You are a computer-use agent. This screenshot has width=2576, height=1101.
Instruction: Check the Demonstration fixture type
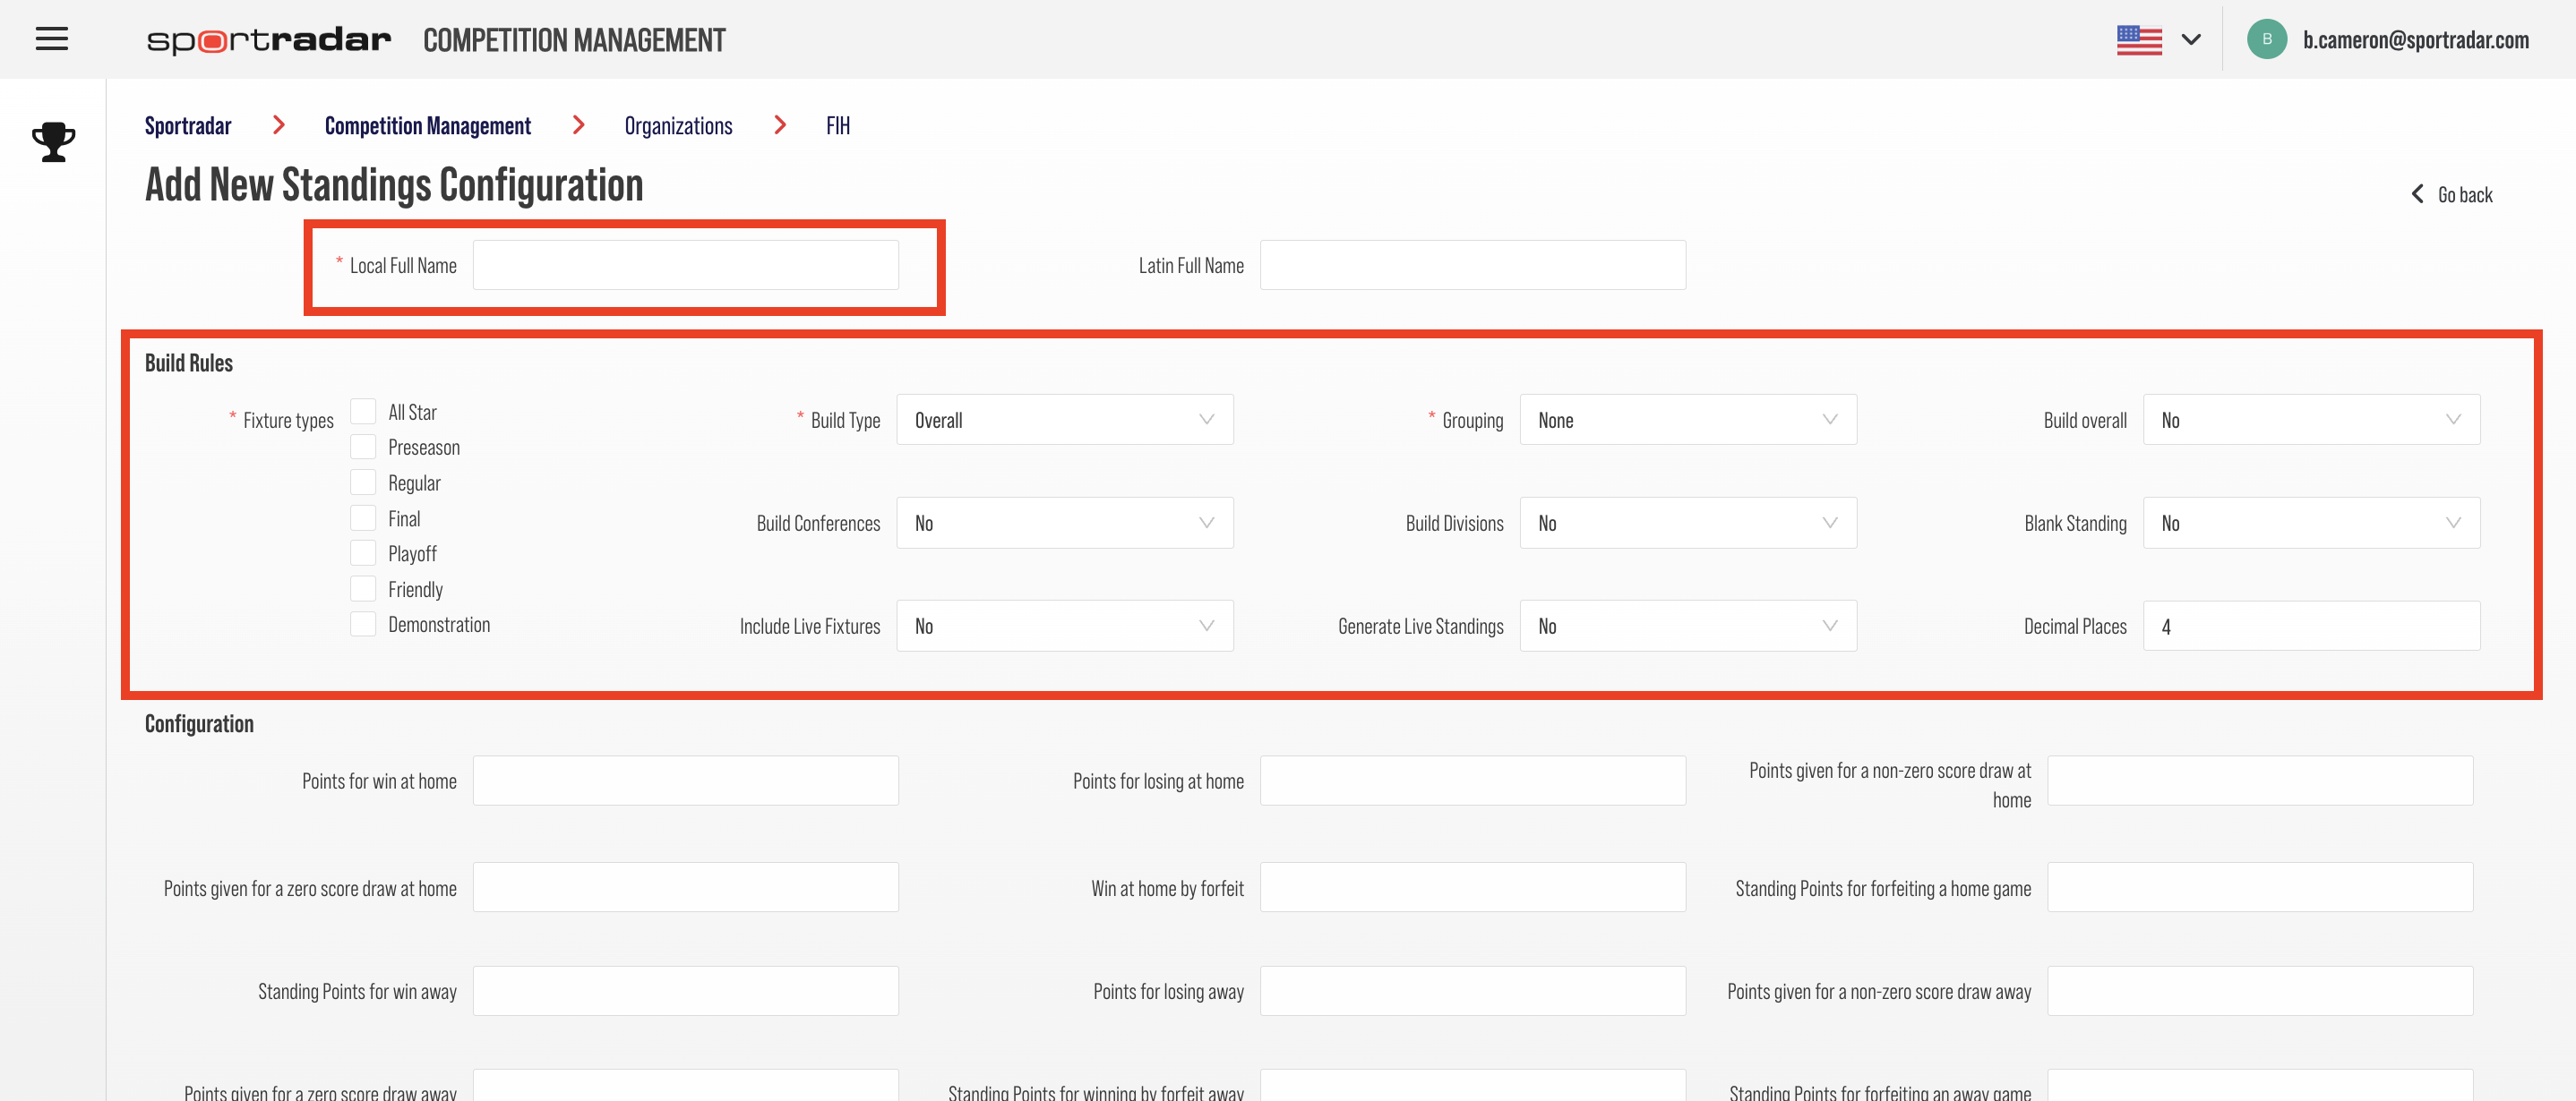tap(363, 623)
